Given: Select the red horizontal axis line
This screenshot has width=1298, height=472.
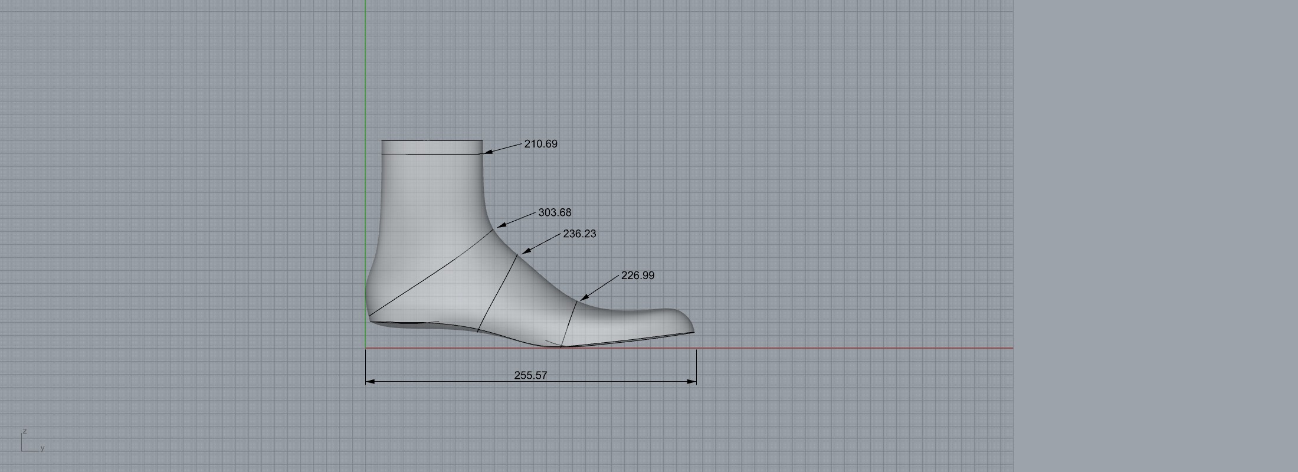Looking at the screenshot, I should pos(855,348).
